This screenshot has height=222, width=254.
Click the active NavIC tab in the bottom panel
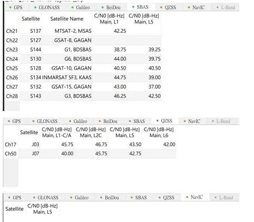(195, 197)
